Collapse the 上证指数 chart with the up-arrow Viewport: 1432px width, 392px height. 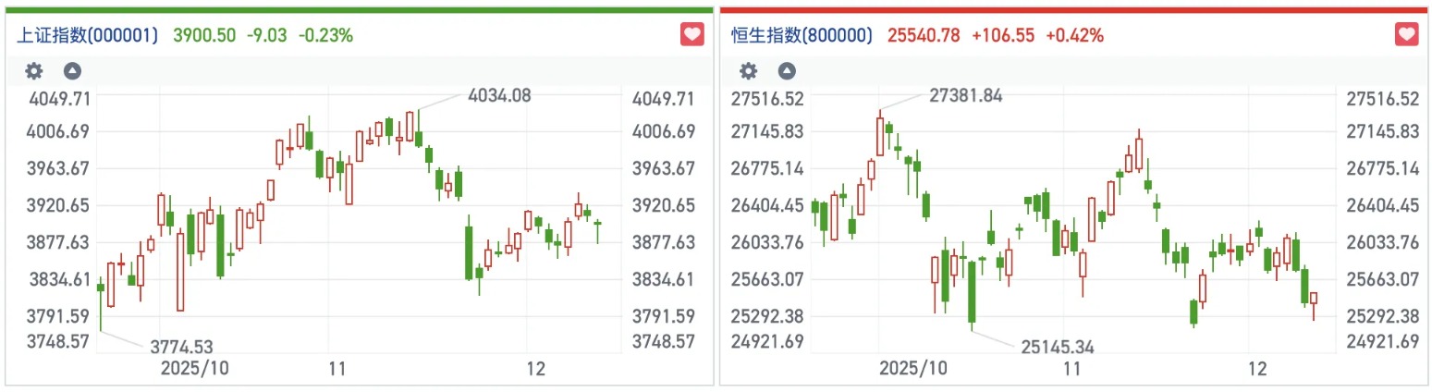click(72, 71)
